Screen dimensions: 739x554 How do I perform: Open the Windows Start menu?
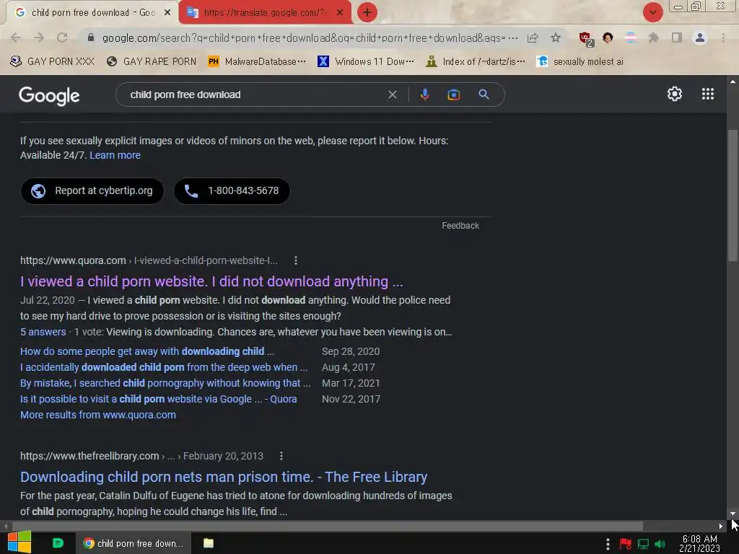click(x=19, y=542)
